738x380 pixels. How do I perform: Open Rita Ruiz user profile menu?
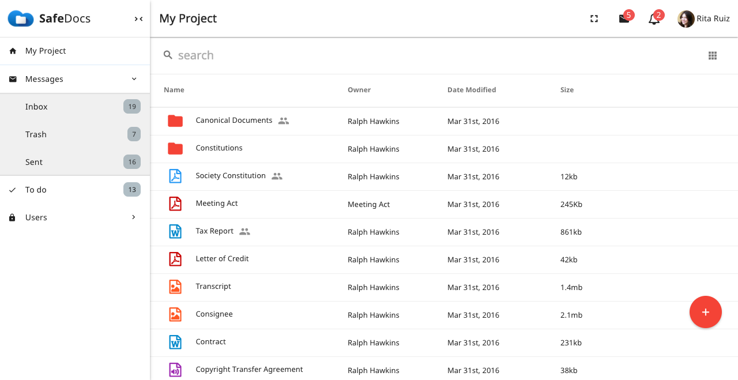[703, 18]
